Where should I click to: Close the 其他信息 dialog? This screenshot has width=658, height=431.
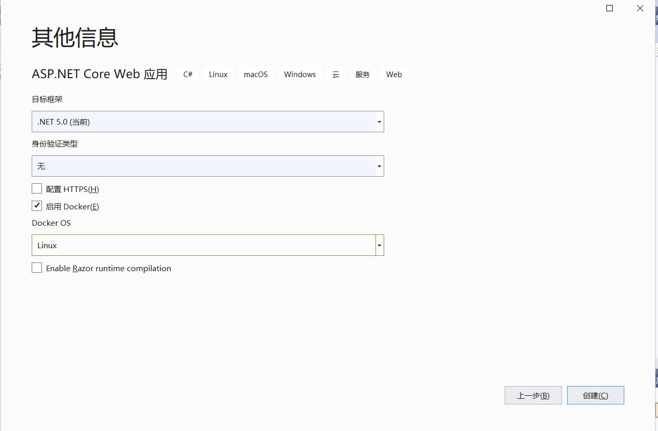640,8
